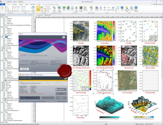
Task: Activate the Select tool in ribbon
Action: tap(38, 9)
